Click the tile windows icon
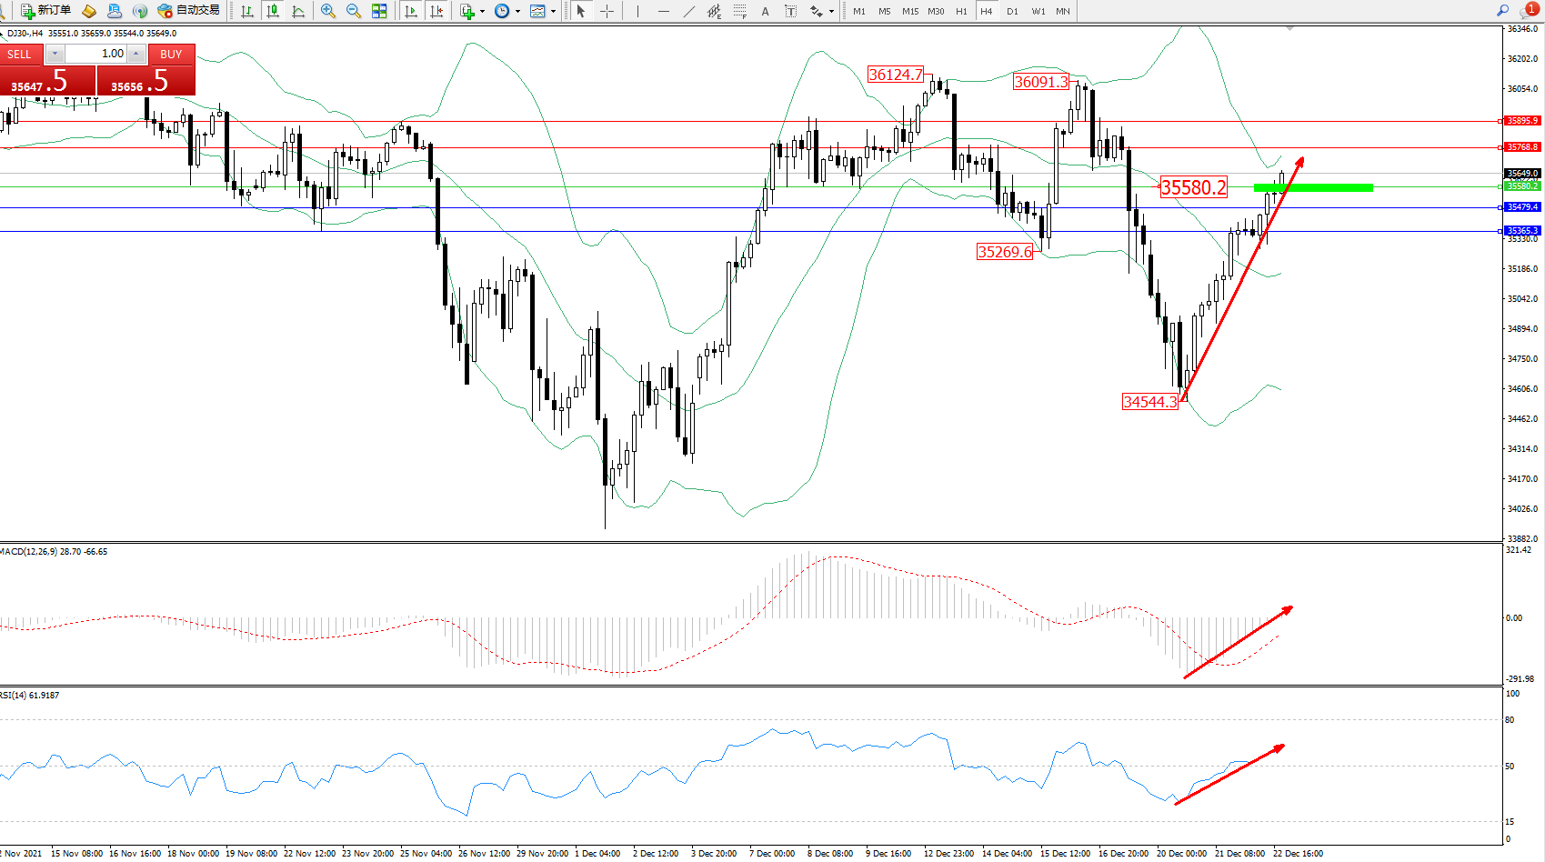Image resolution: width=1545 pixels, height=862 pixels. tap(379, 11)
